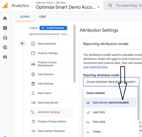Viewport: 142px width, 137px height.
Task: Click the Last click model icon
Action: click(x=88, y=112)
